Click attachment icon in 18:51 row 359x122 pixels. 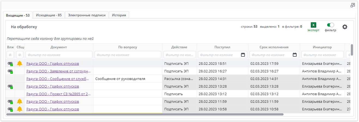click(x=10, y=64)
